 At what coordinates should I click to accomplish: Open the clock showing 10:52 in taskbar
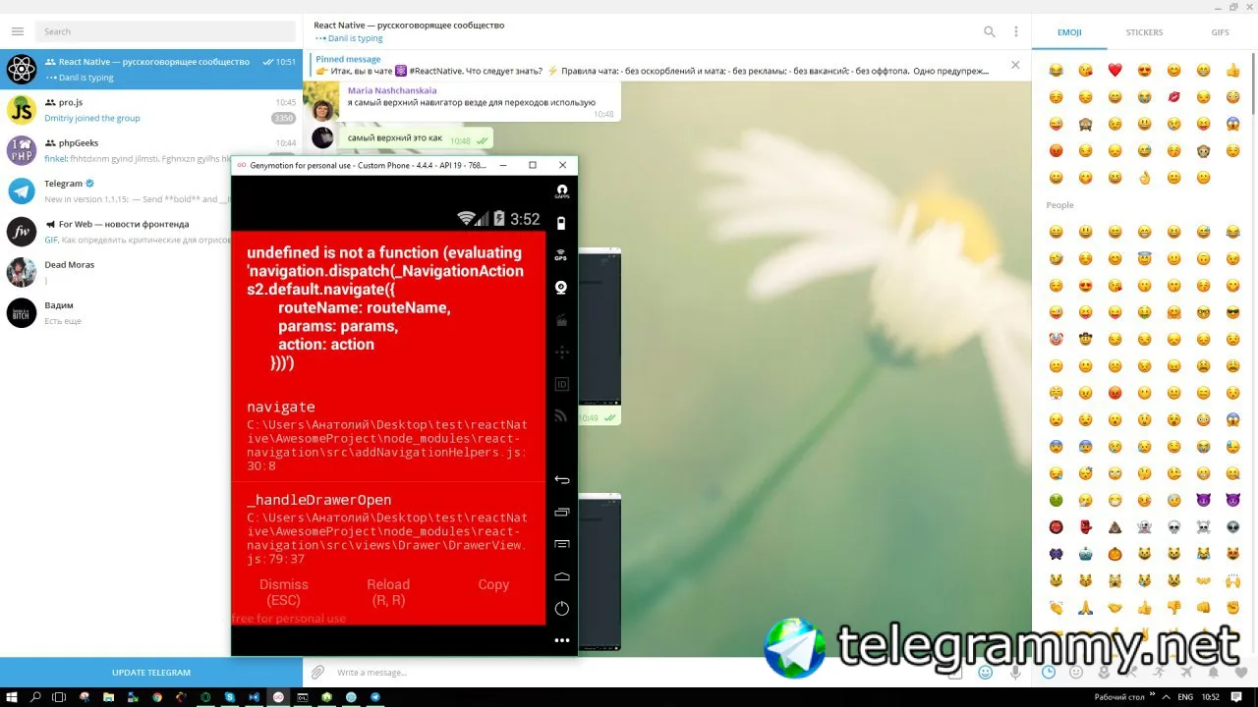[x=1213, y=697]
